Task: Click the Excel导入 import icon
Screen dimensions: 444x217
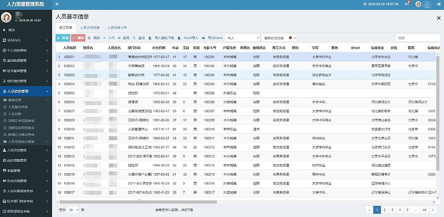Action: point(179,38)
